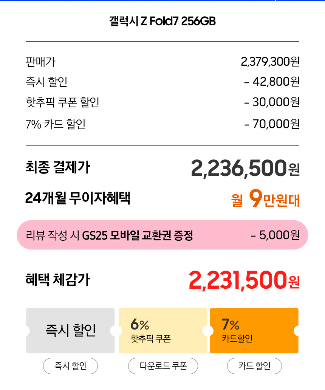The width and height of the screenshot is (325, 390).
Task: Click the 혜택 체감가 label
Action: click(57, 280)
